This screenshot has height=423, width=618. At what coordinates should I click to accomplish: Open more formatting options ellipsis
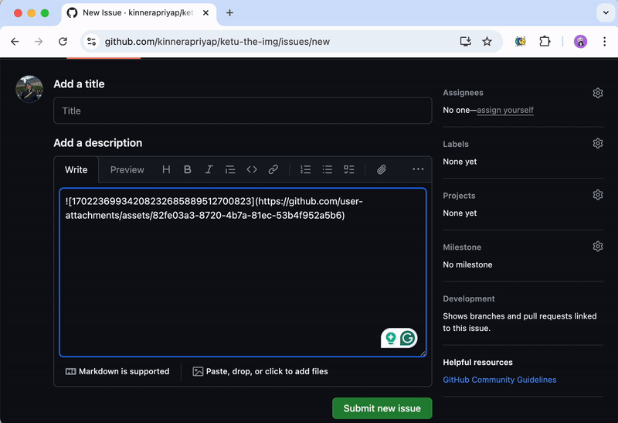pyautogui.click(x=418, y=169)
